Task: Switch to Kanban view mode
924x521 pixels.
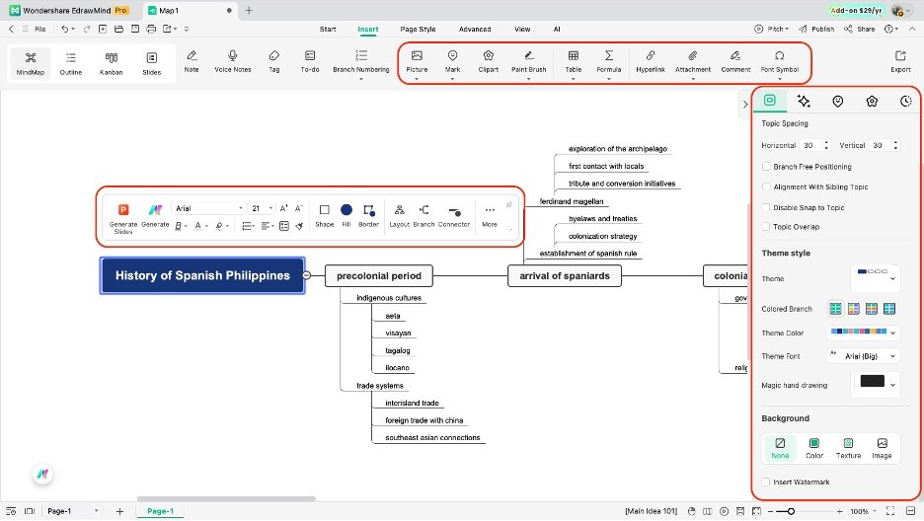Action: [111, 63]
